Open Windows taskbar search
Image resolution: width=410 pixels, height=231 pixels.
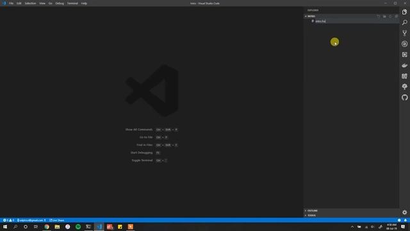point(15,227)
